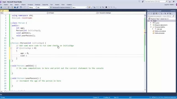
Task: Expand the Внешние зависимости node
Action: pyautogui.click(x=151, y=25)
